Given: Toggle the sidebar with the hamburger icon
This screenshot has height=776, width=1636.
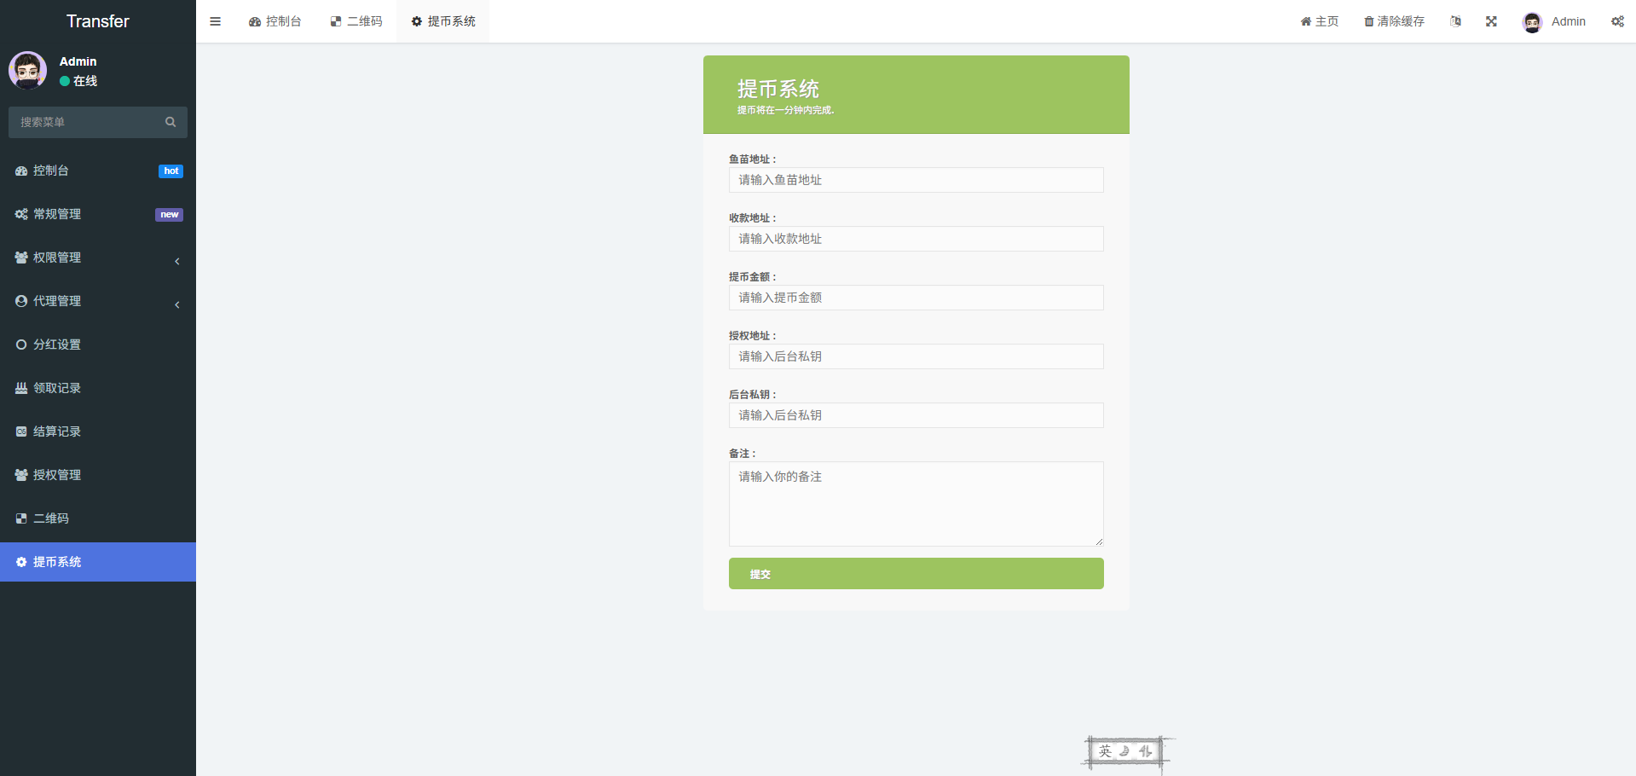Looking at the screenshot, I should pos(215,20).
